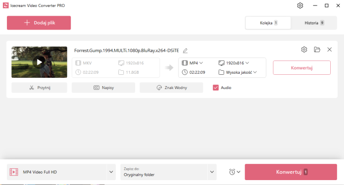Click the source duration 02:22:09 in the MKV box

(x=90, y=72)
